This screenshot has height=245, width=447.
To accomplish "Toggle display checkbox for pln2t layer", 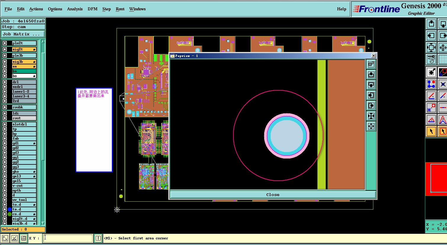I will [x=5, y=43].
